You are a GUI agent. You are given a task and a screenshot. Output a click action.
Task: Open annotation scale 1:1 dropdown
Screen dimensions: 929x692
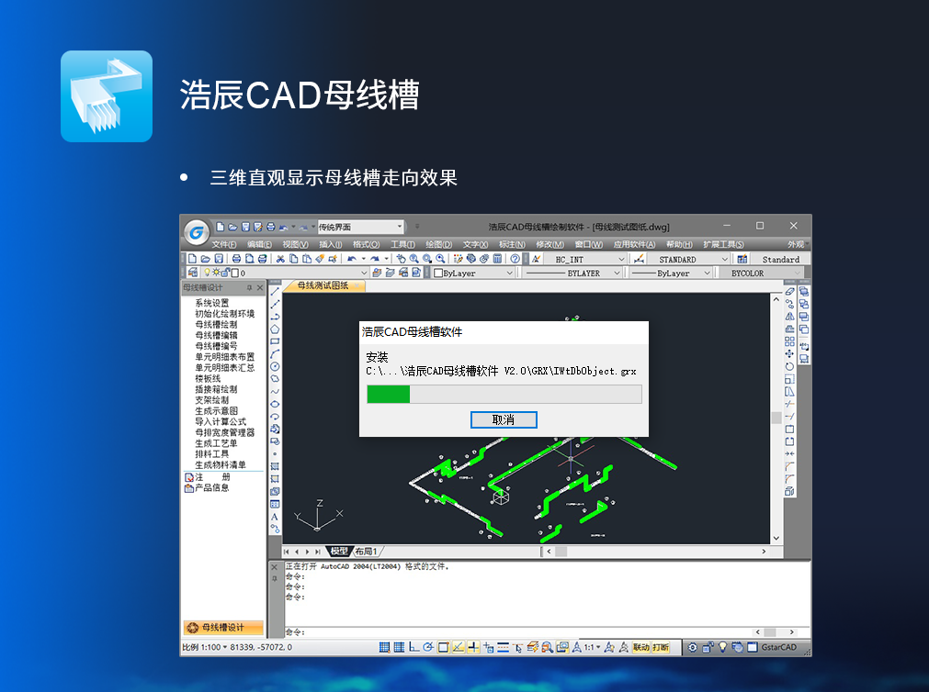[x=593, y=647]
